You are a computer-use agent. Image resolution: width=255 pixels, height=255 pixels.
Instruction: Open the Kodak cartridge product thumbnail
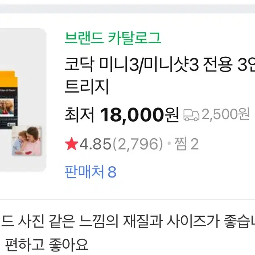point(23,100)
